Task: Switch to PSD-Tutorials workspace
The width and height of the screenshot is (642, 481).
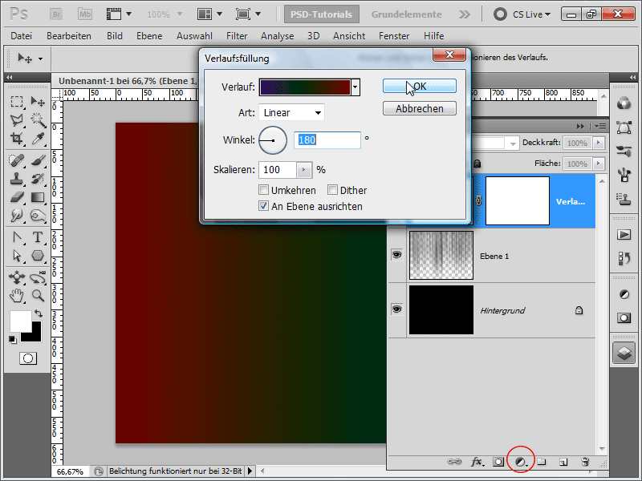Action: click(322, 14)
